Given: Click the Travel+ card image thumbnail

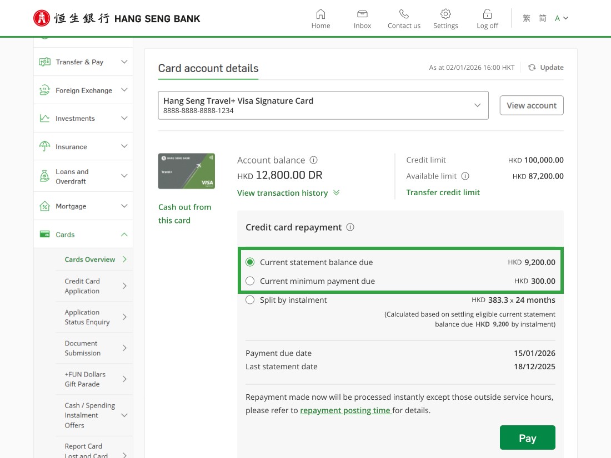Looking at the screenshot, I should (x=187, y=171).
